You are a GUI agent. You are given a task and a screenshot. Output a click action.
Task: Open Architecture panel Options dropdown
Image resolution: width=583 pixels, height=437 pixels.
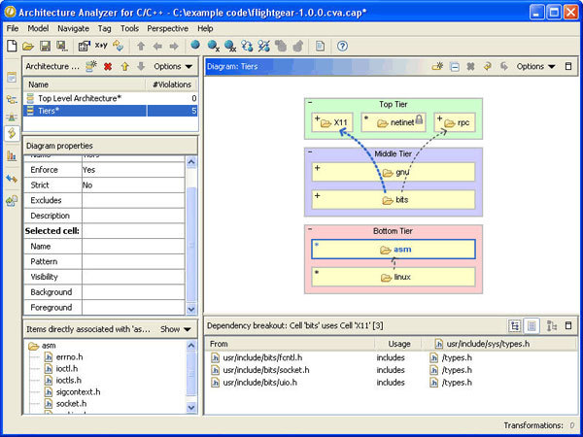coord(173,66)
